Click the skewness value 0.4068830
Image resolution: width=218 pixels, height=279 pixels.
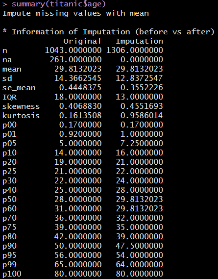pyautogui.click(x=80, y=106)
